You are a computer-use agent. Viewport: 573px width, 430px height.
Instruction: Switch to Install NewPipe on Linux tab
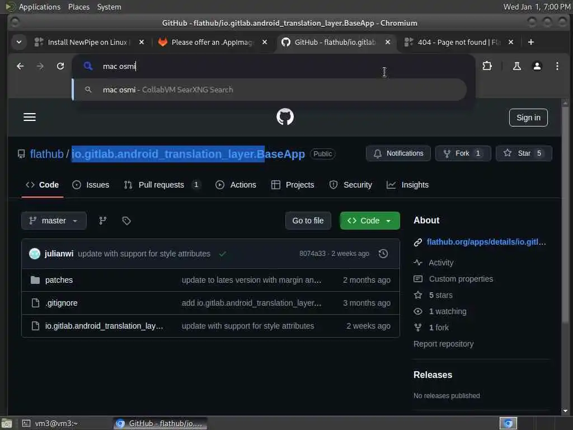(87, 43)
